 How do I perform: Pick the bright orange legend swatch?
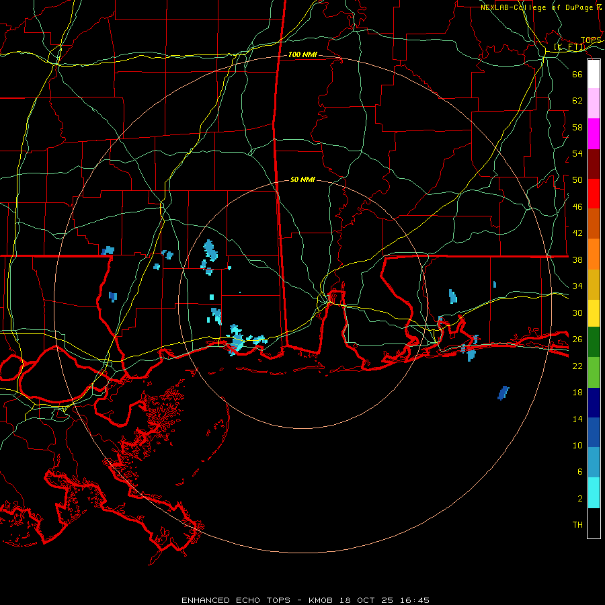[594, 253]
